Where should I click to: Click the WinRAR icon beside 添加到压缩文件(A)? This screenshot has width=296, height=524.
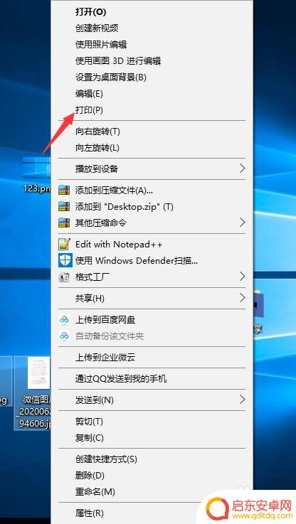coord(64,190)
